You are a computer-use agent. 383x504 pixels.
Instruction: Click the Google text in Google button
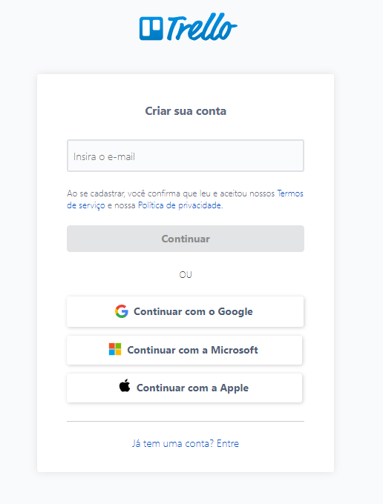[235, 312]
